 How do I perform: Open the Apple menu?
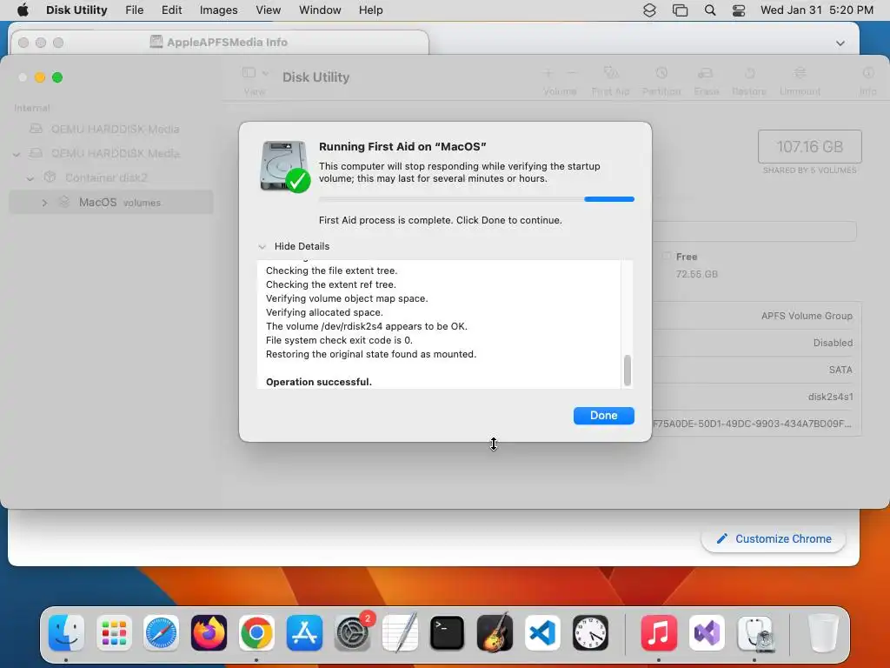point(23,10)
